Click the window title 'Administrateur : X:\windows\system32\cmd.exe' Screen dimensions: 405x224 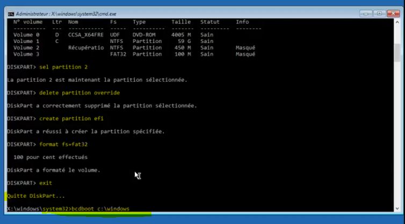66,14
